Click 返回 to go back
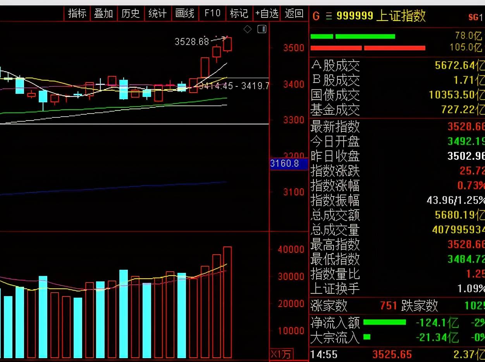Image resolution: width=485 pixels, height=362 pixels. point(294,14)
